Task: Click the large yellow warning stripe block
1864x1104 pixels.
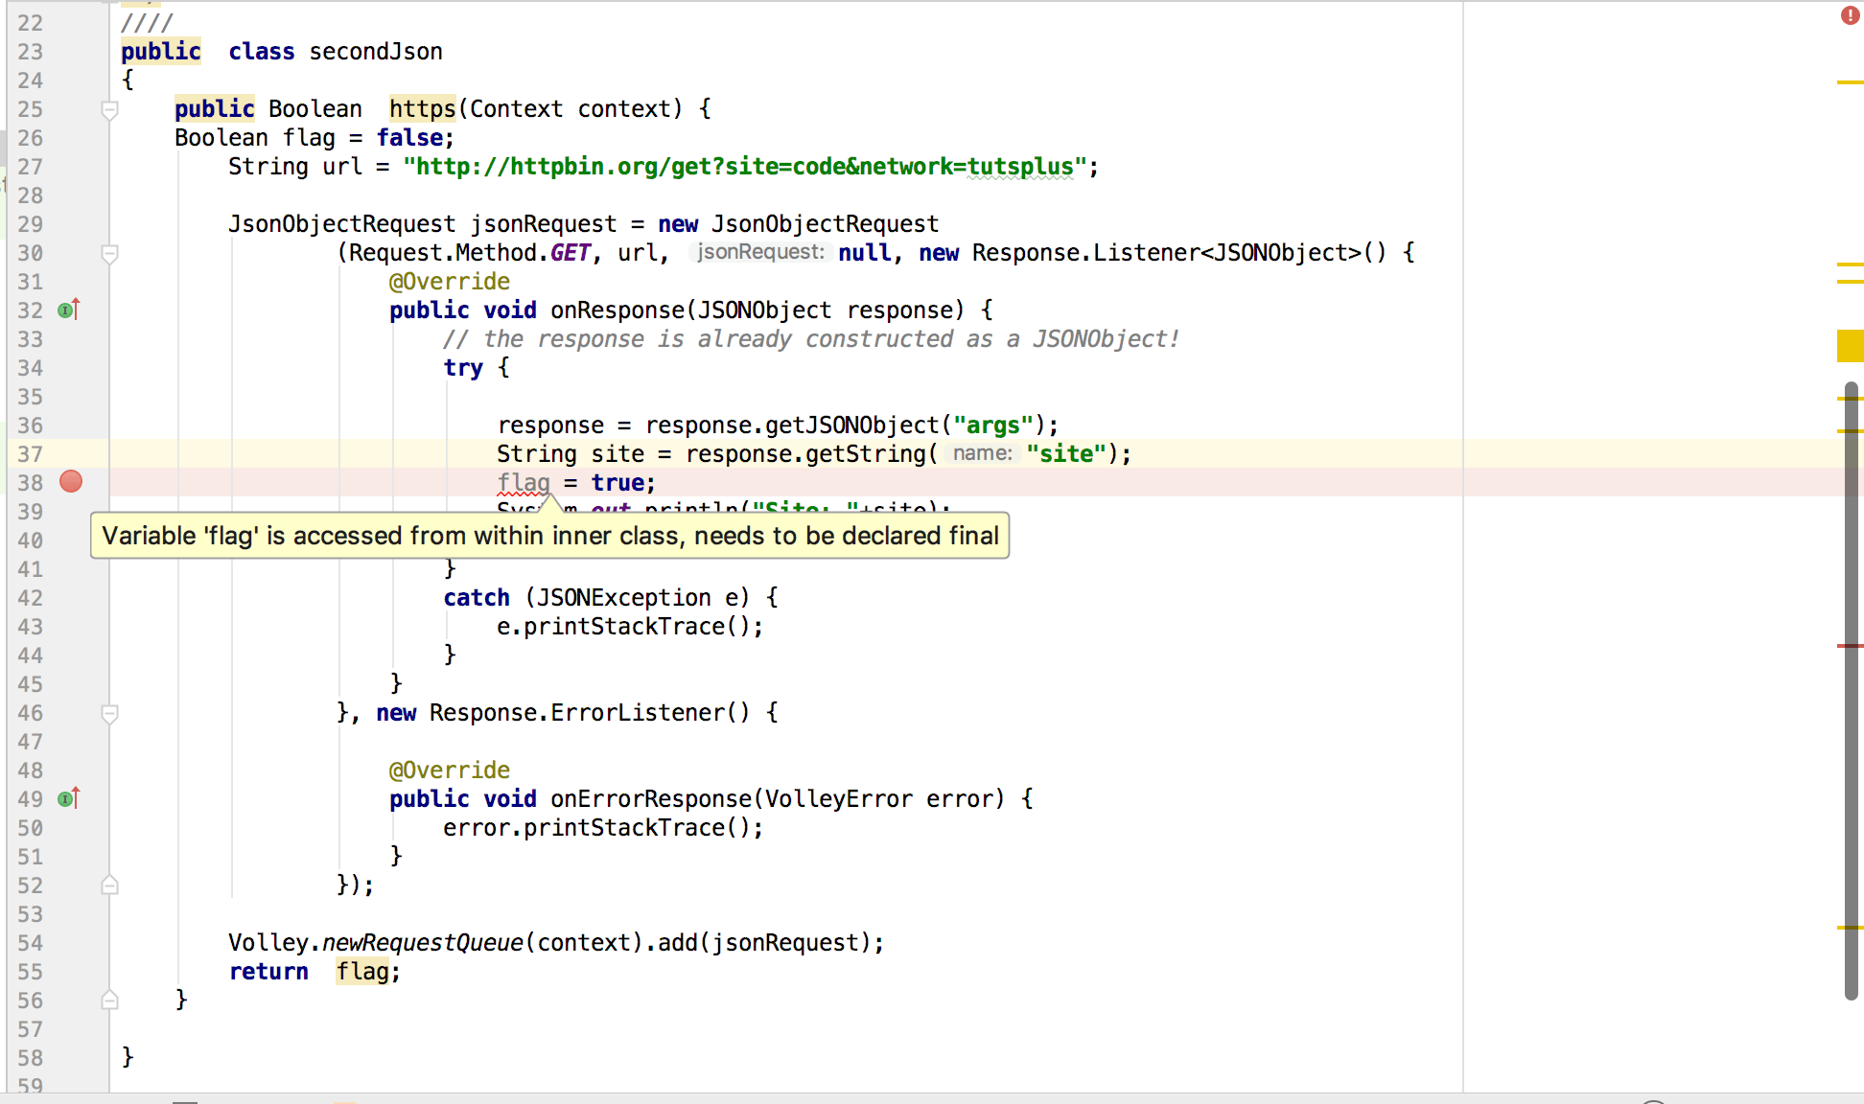Action: [1850, 346]
